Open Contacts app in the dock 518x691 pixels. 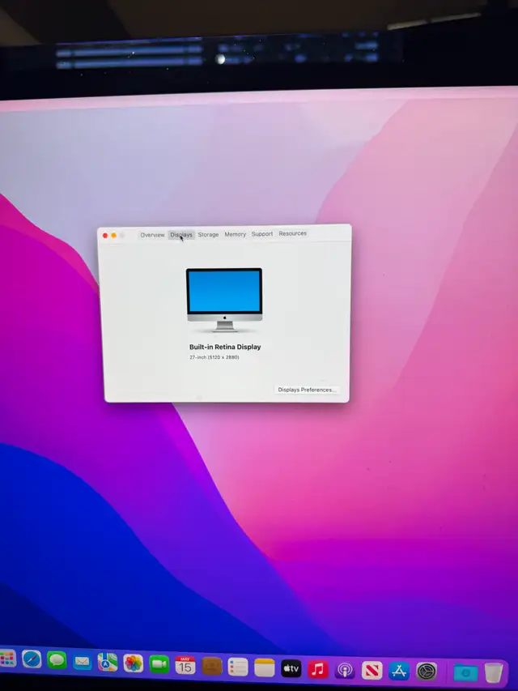(212, 667)
